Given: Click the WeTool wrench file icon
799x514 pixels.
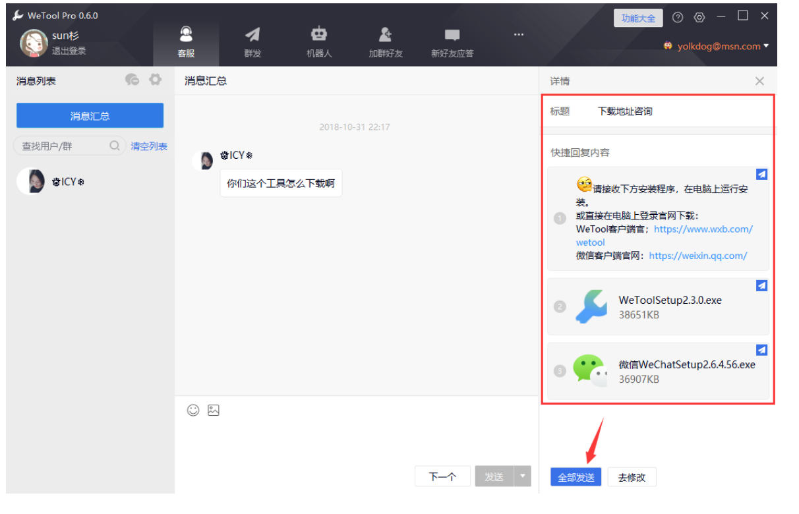Looking at the screenshot, I should [591, 306].
